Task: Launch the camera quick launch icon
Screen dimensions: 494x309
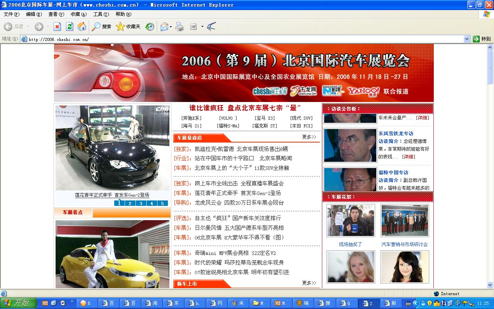Action: [x=45, y=303]
